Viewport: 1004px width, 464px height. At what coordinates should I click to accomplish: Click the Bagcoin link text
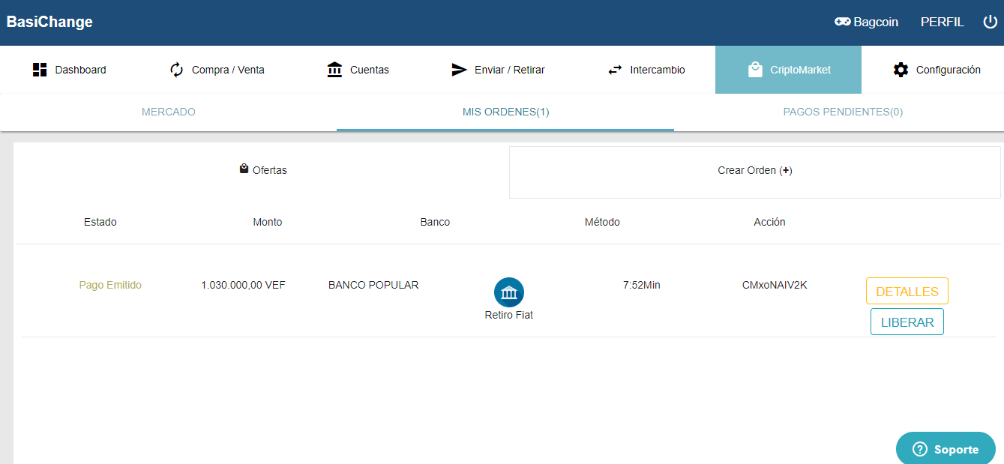(x=876, y=22)
